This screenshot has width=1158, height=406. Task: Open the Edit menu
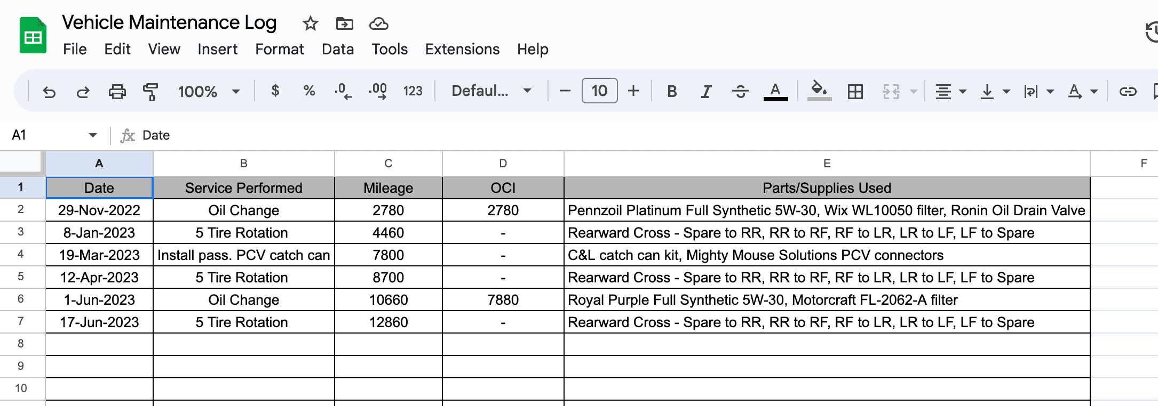(117, 50)
